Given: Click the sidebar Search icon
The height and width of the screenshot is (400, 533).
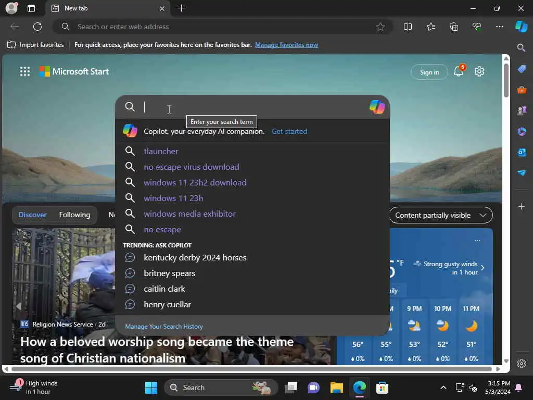Looking at the screenshot, I should point(521,47).
